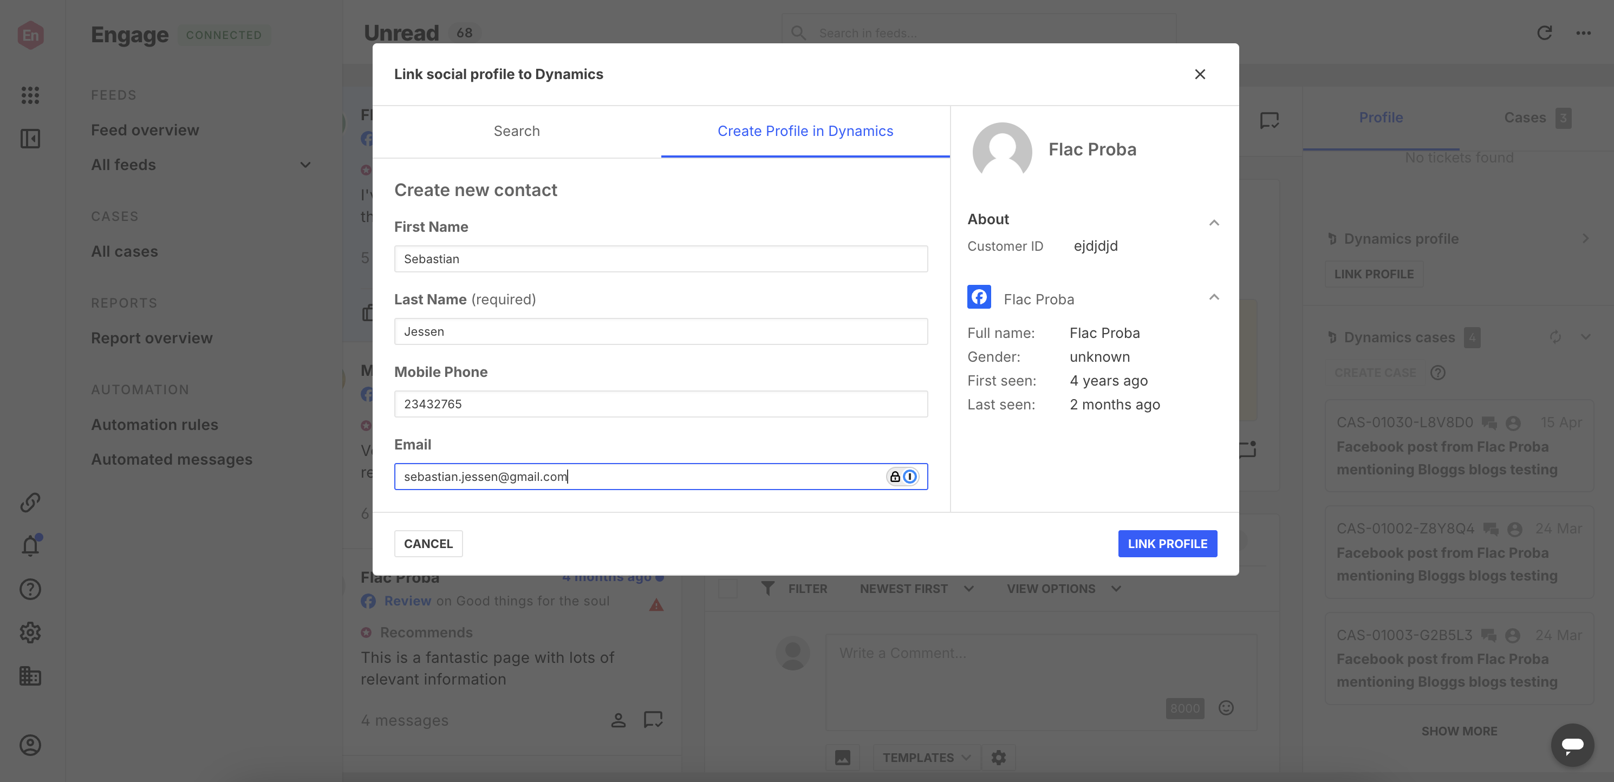Screen dimensions: 1614x782
Task: Open the Cases tab in right panel
Action: (1537, 118)
